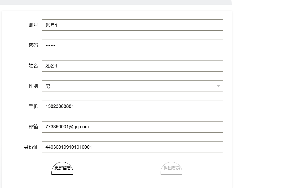Focus the 姓名 input field
Screen dimensions: 301x188
132,66
